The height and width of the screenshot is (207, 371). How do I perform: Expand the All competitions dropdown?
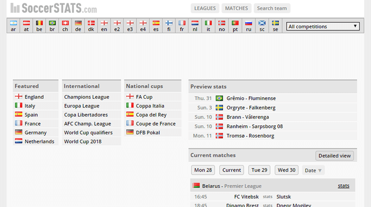[323, 26]
